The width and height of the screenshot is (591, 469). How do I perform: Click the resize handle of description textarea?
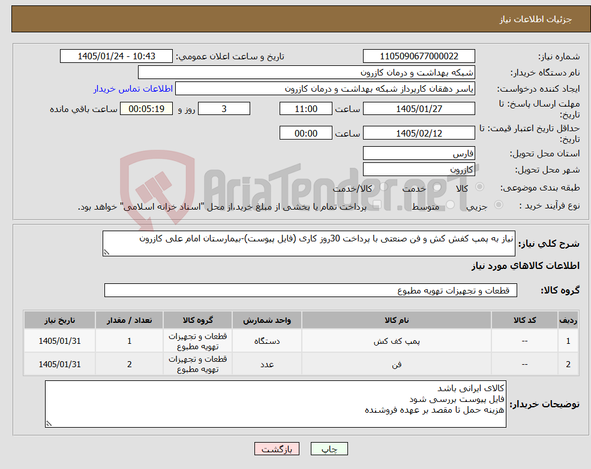pos(107,252)
